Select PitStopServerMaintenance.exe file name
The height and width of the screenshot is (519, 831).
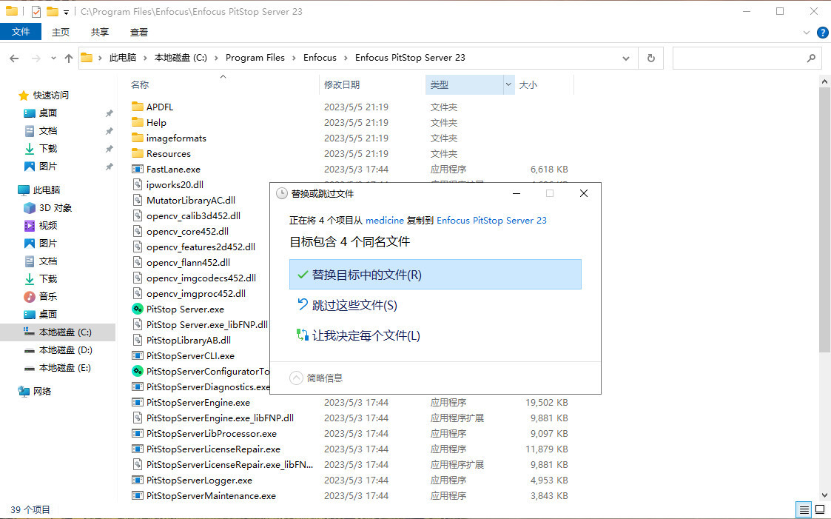coord(211,495)
